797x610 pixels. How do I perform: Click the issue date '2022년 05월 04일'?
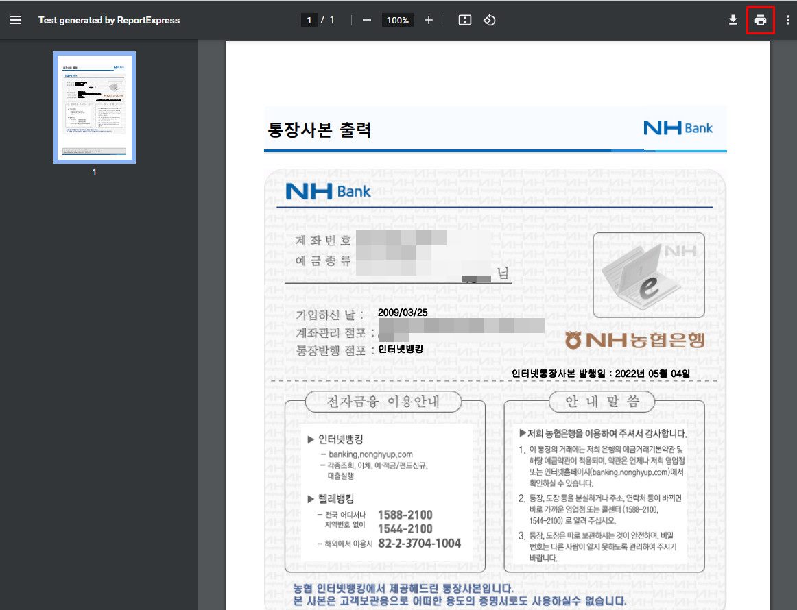pyautogui.click(x=653, y=374)
